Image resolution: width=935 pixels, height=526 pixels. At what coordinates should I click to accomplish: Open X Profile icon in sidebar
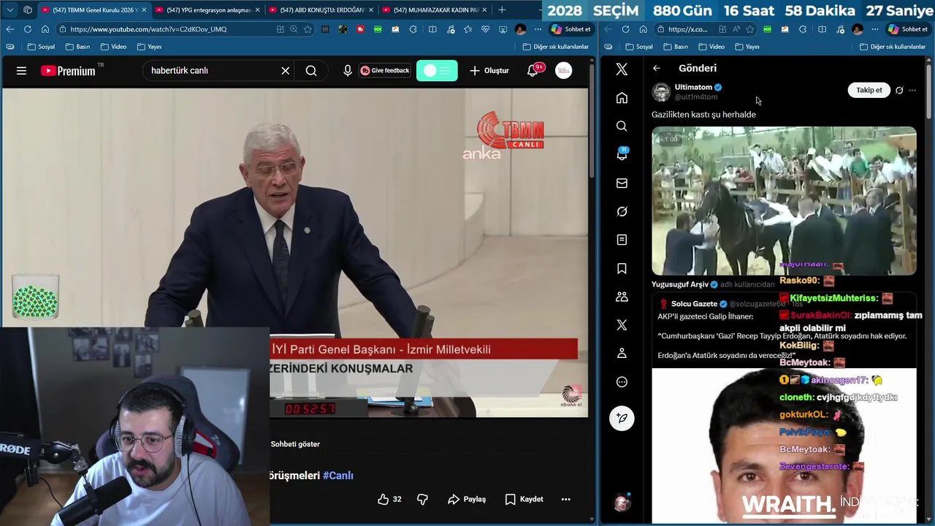622,354
